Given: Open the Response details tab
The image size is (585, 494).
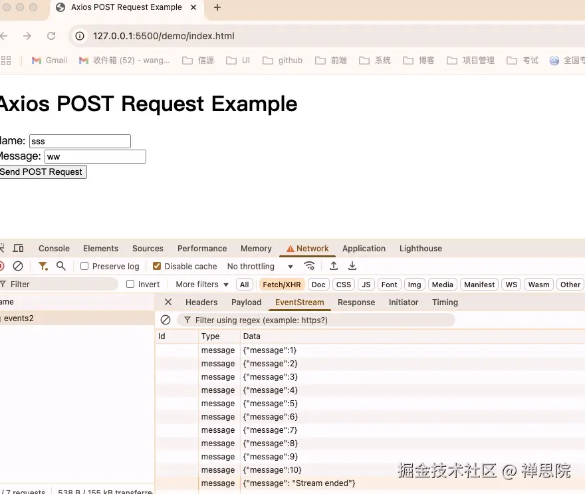Looking at the screenshot, I should tap(356, 303).
